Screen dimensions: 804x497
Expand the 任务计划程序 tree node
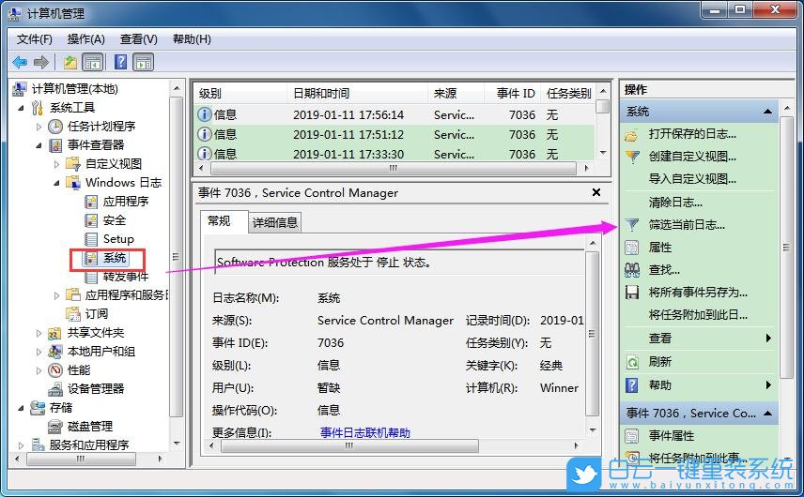pos(39,127)
